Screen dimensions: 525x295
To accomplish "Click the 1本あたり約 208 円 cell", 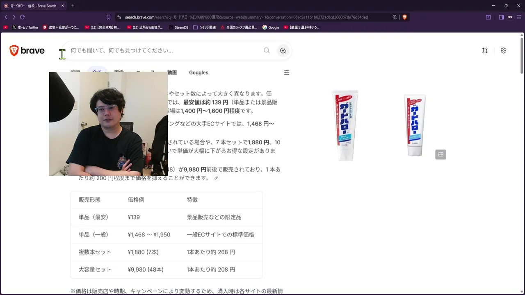I will 211,270.
